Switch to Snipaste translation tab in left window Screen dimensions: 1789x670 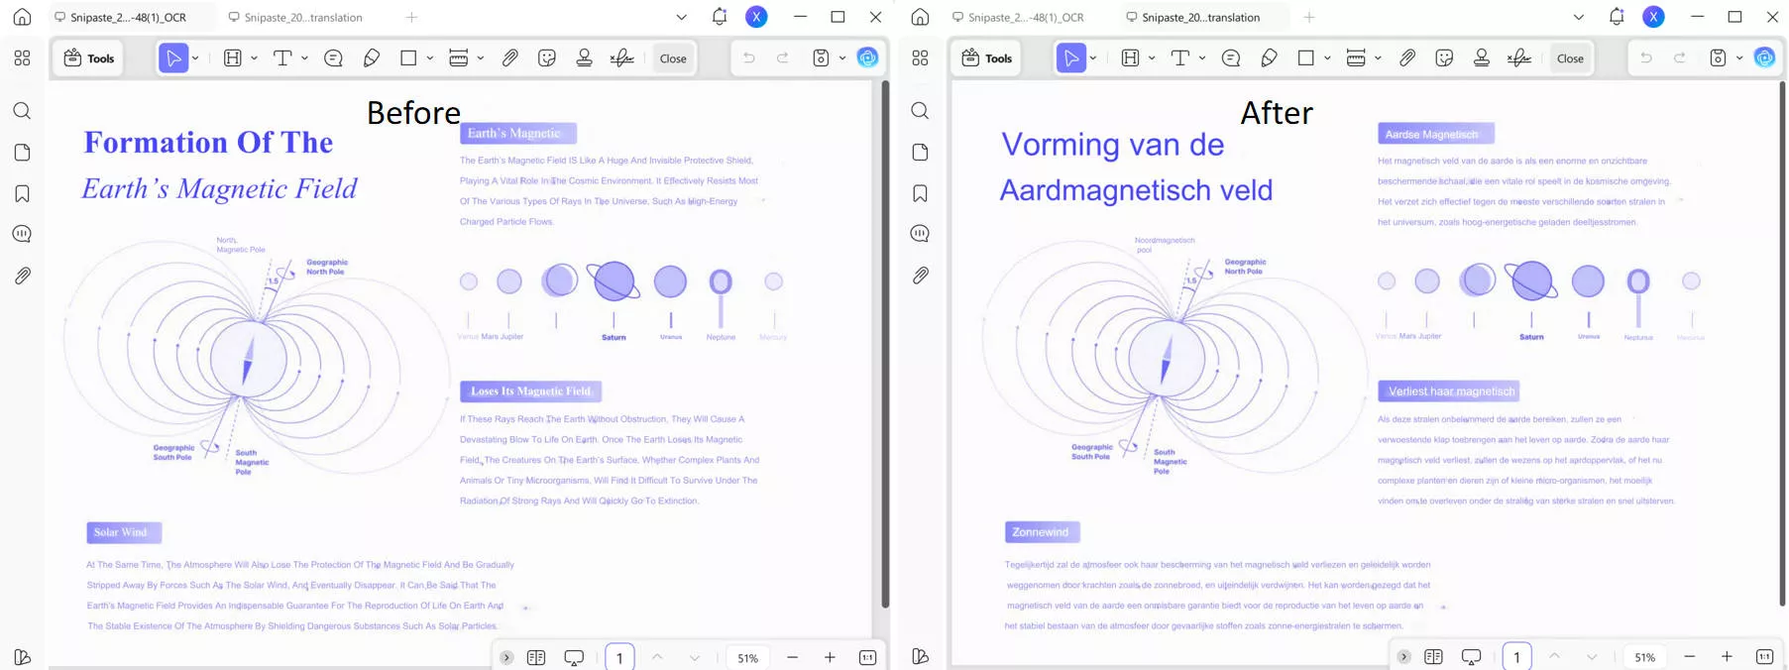pos(303,17)
